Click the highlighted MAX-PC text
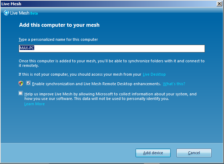224x164 pixels. [x=27, y=48]
